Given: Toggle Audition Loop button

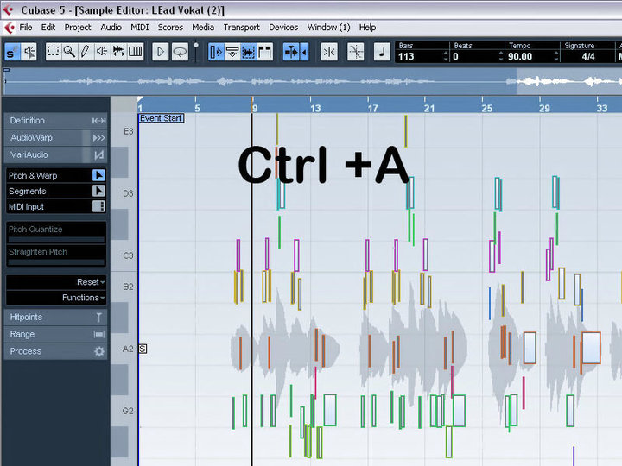Looking at the screenshot, I should click(180, 52).
